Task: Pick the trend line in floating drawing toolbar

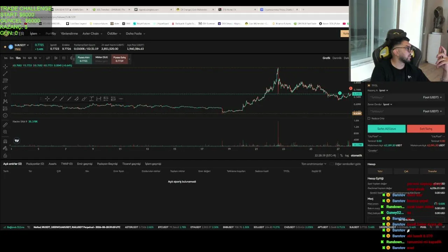Action: 55,99
